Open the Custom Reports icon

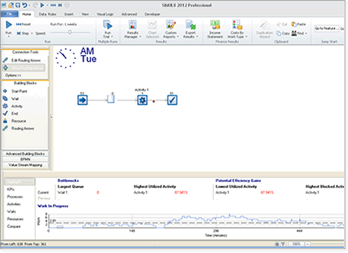tap(171, 25)
